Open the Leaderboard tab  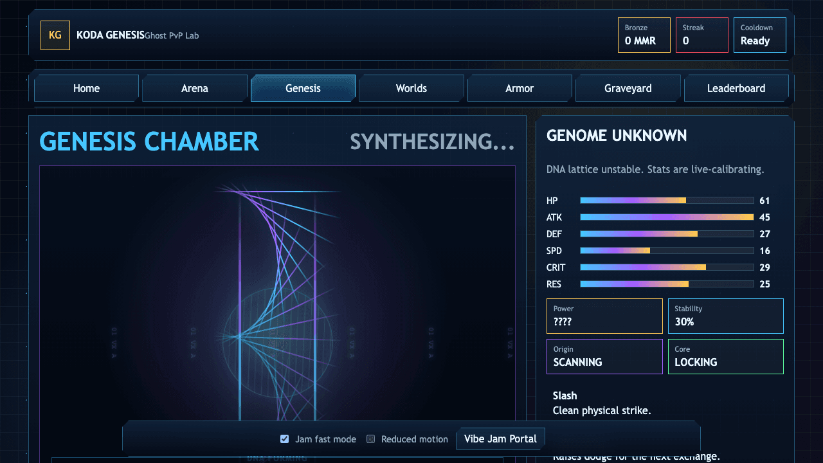pyautogui.click(x=736, y=88)
